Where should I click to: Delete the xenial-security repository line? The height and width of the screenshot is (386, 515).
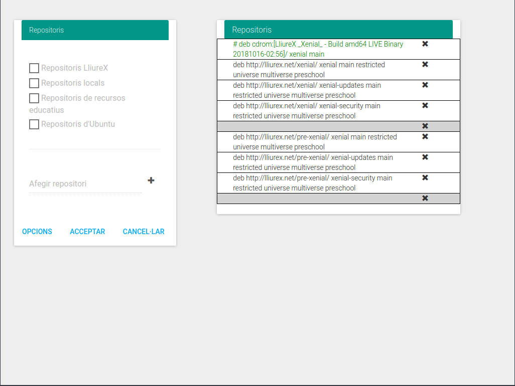[425, 106]
